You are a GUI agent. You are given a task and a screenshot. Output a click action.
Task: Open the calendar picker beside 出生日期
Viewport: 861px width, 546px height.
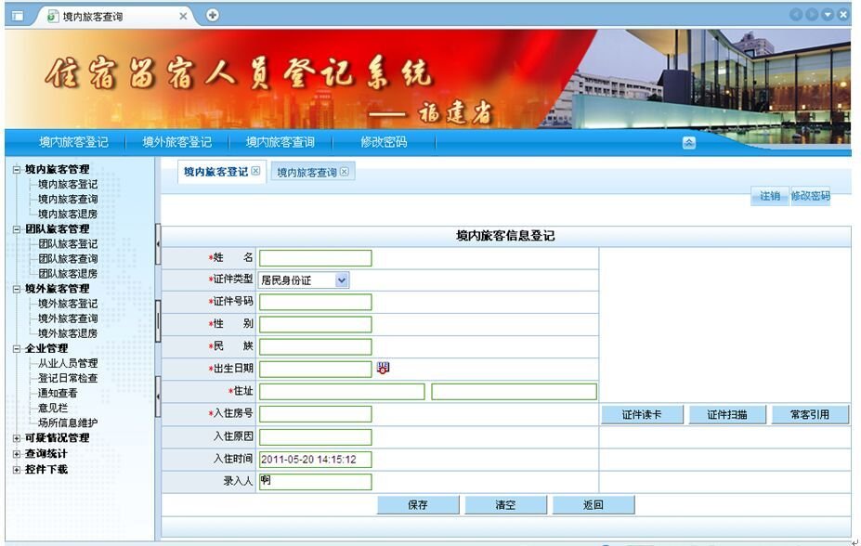(x=383, y=368)
